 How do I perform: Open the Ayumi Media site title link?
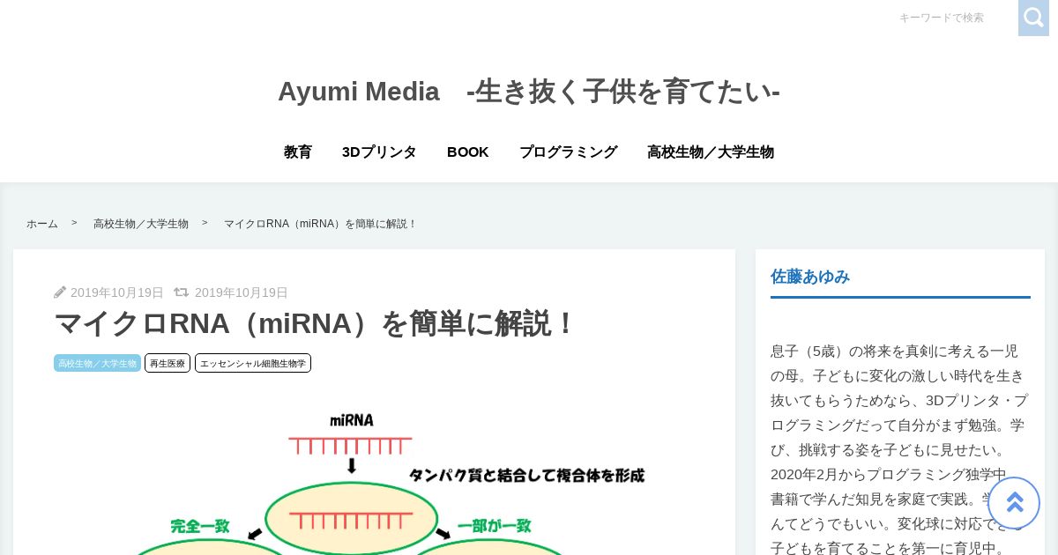coord(529,91)
